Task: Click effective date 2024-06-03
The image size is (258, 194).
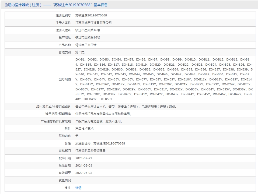Action: [x=84, y=165]
